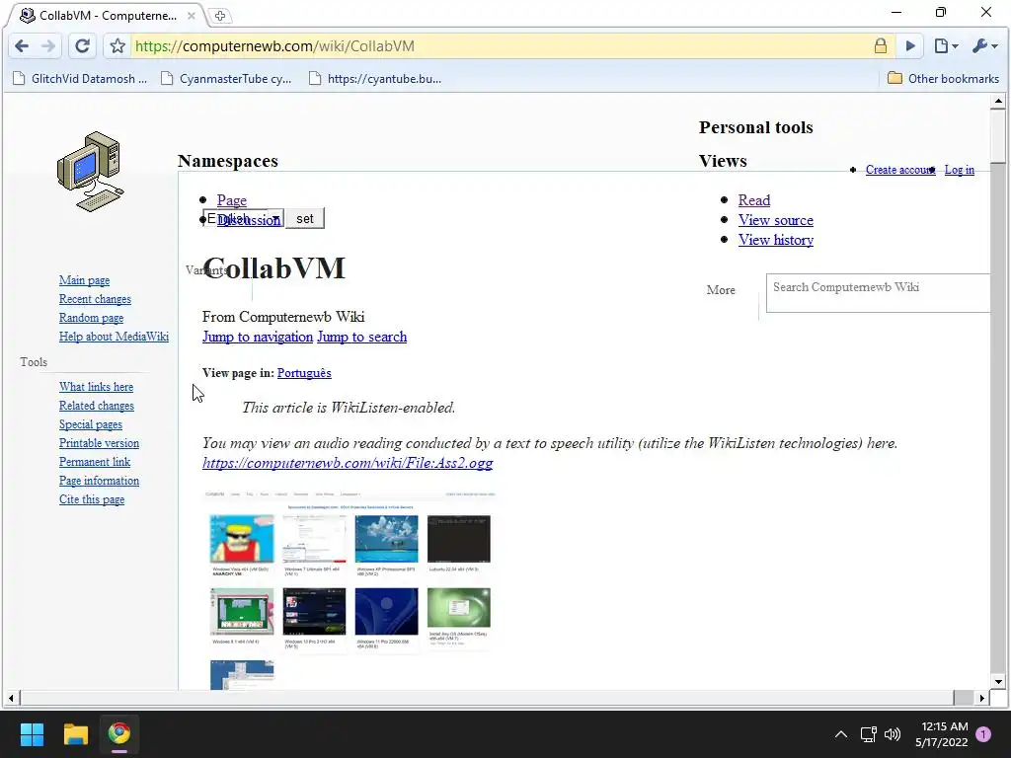Click the horizontal scrollbar right arrow
Screen dimensions: 1011x758
click(x=982, y=698)
